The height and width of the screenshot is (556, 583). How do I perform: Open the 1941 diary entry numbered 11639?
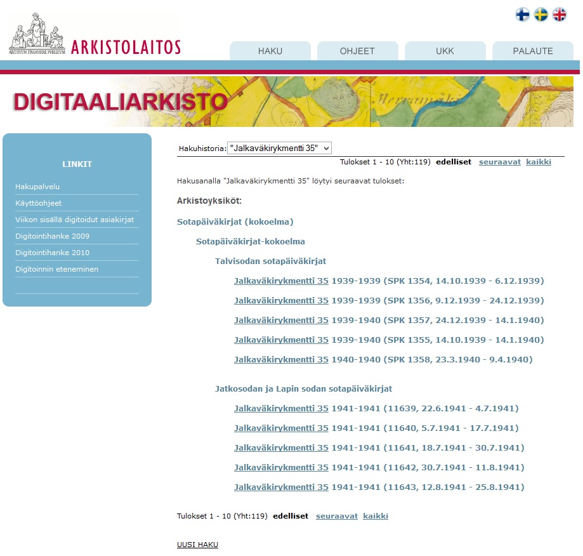click(281, 408)
